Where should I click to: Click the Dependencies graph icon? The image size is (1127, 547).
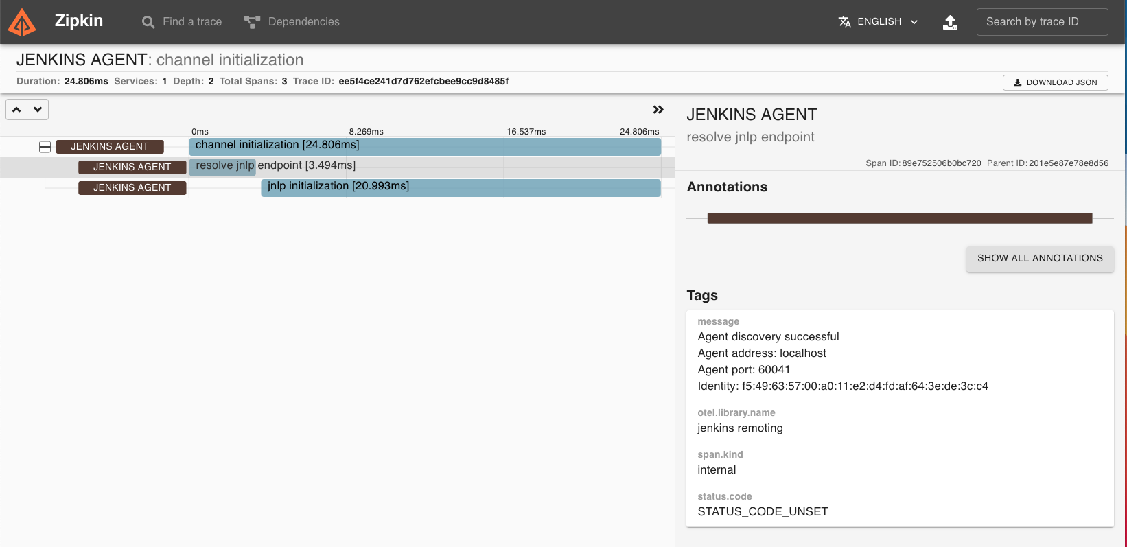(252, 22)
